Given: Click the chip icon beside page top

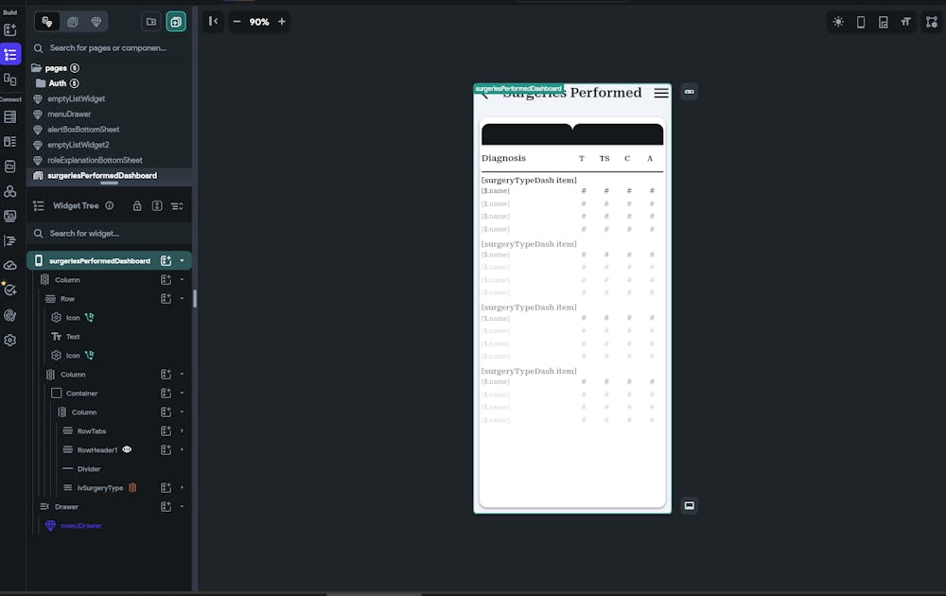Looking at the screenshot, I should point(689,92).
